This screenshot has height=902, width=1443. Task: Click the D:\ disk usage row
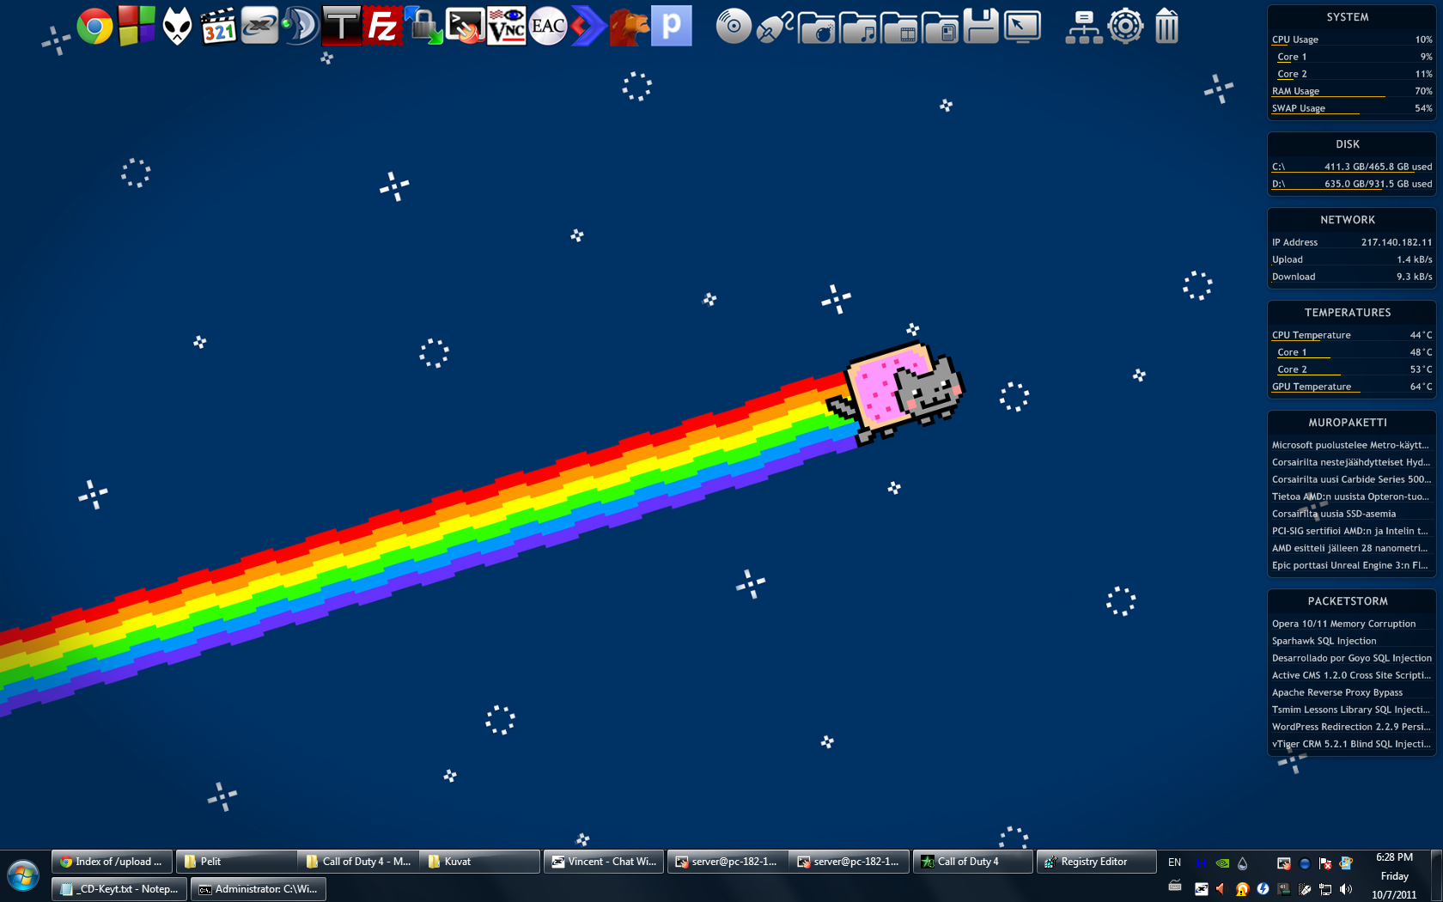click(1352, 184)
